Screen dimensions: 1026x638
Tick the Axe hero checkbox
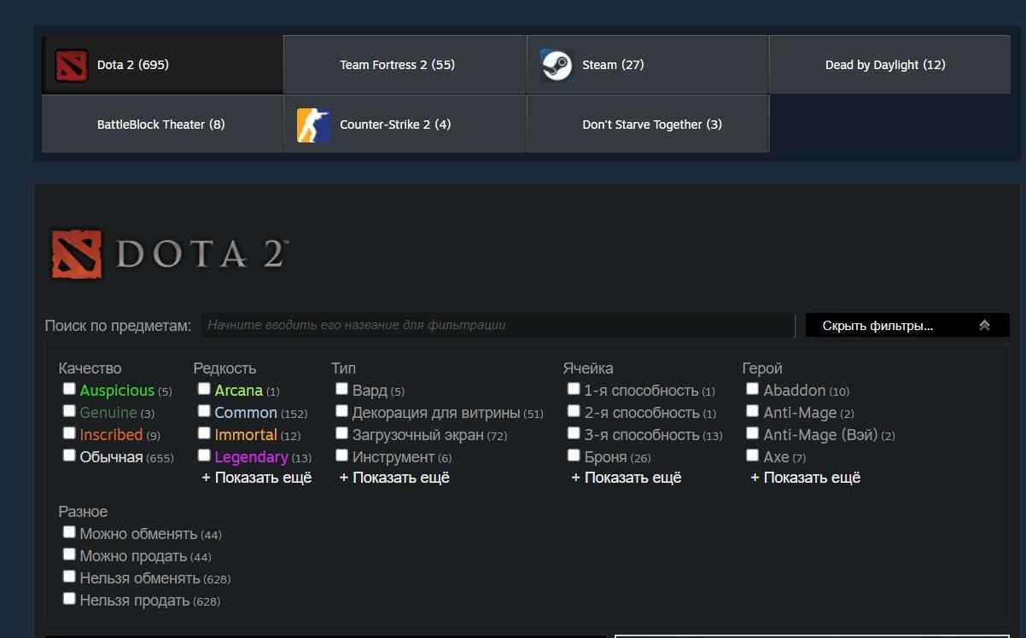click(x=753, y=455)
